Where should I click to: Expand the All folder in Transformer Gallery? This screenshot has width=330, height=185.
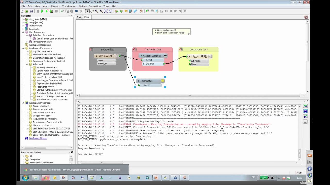pos(23,156)
